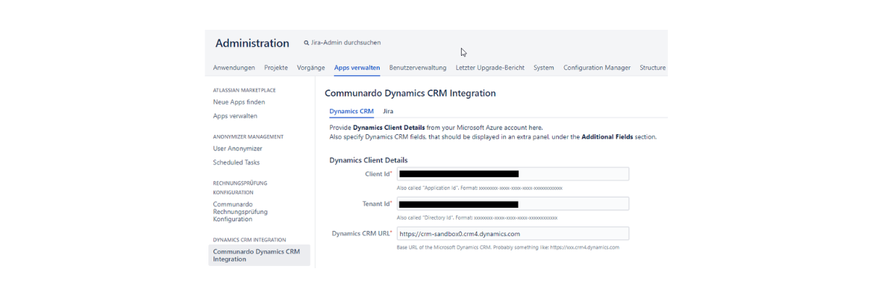
Task: Open Scheduled Tasks sidebar link
Action: 236,162
